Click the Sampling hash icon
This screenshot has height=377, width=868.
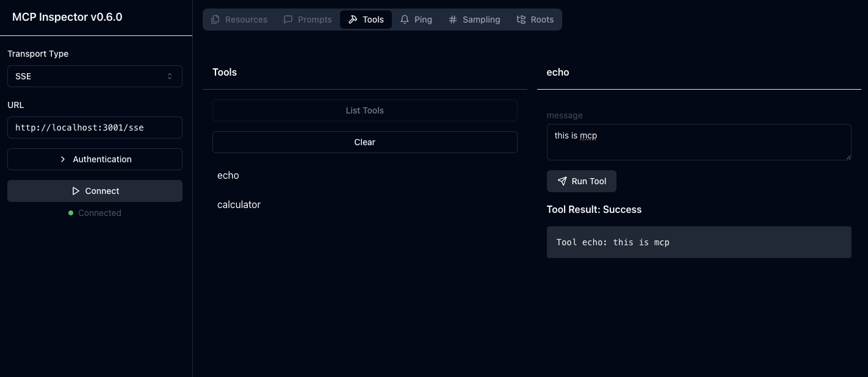[x=453, y=19]
